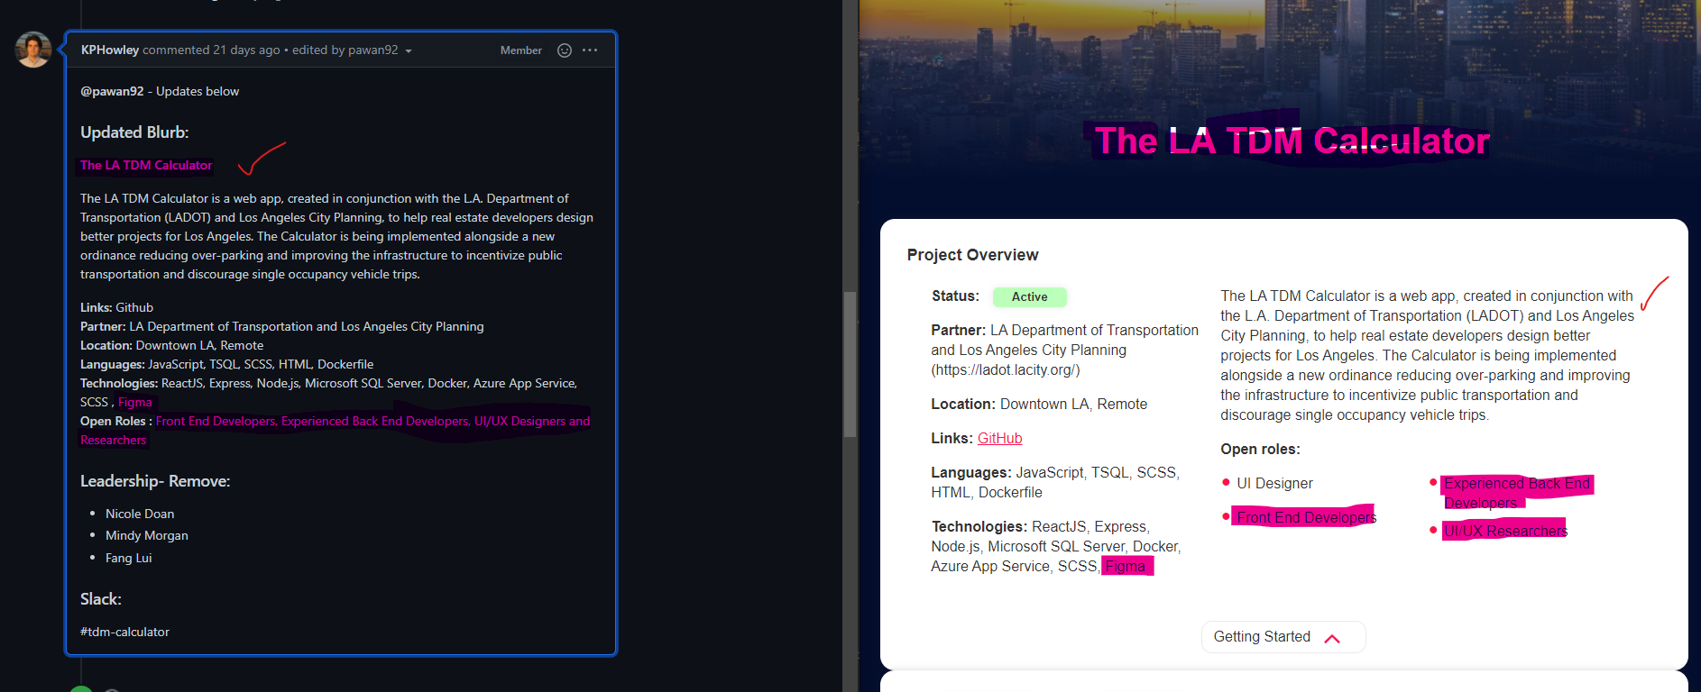1701x692 pixels.
Task: Click the Updated Blurb heading
Action: [x=134, y=132]
